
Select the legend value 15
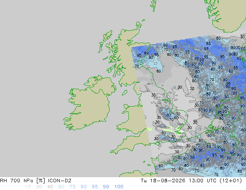pyautogui.click(x=28, y=187)
